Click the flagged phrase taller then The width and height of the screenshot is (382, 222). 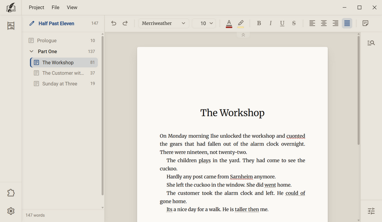point(247,209)
